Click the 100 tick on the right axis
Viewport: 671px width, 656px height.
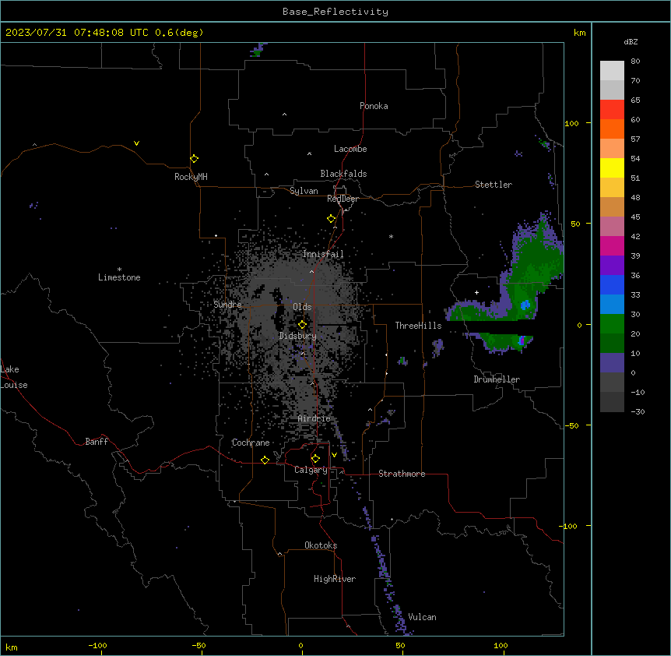(571, 123)
